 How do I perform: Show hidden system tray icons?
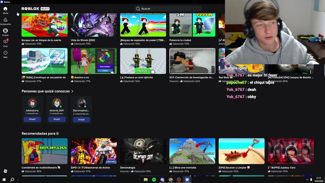(307, 180)
